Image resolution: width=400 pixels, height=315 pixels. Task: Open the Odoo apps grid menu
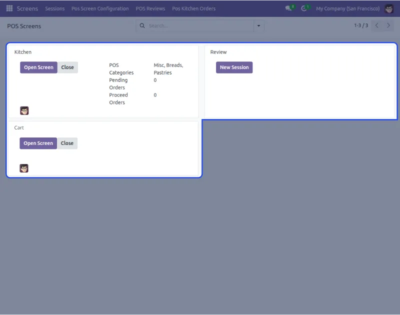pos(9,8)
